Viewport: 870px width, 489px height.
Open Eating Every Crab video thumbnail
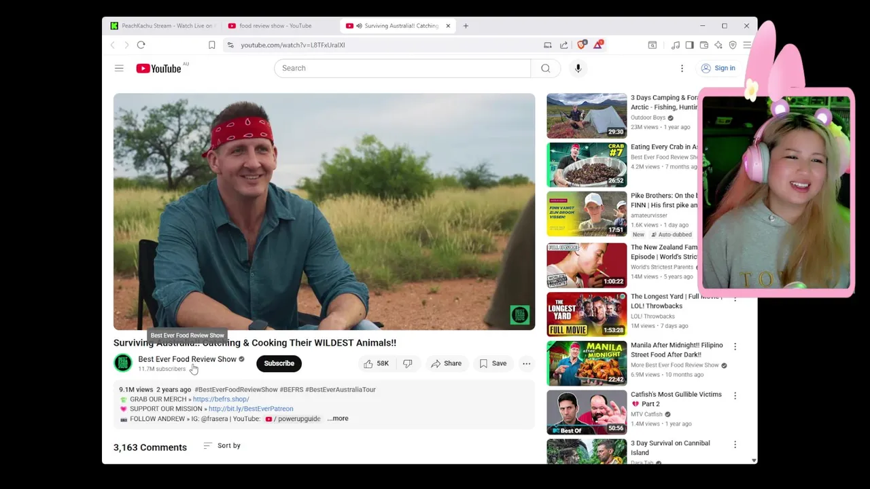[x=587, y=164]
